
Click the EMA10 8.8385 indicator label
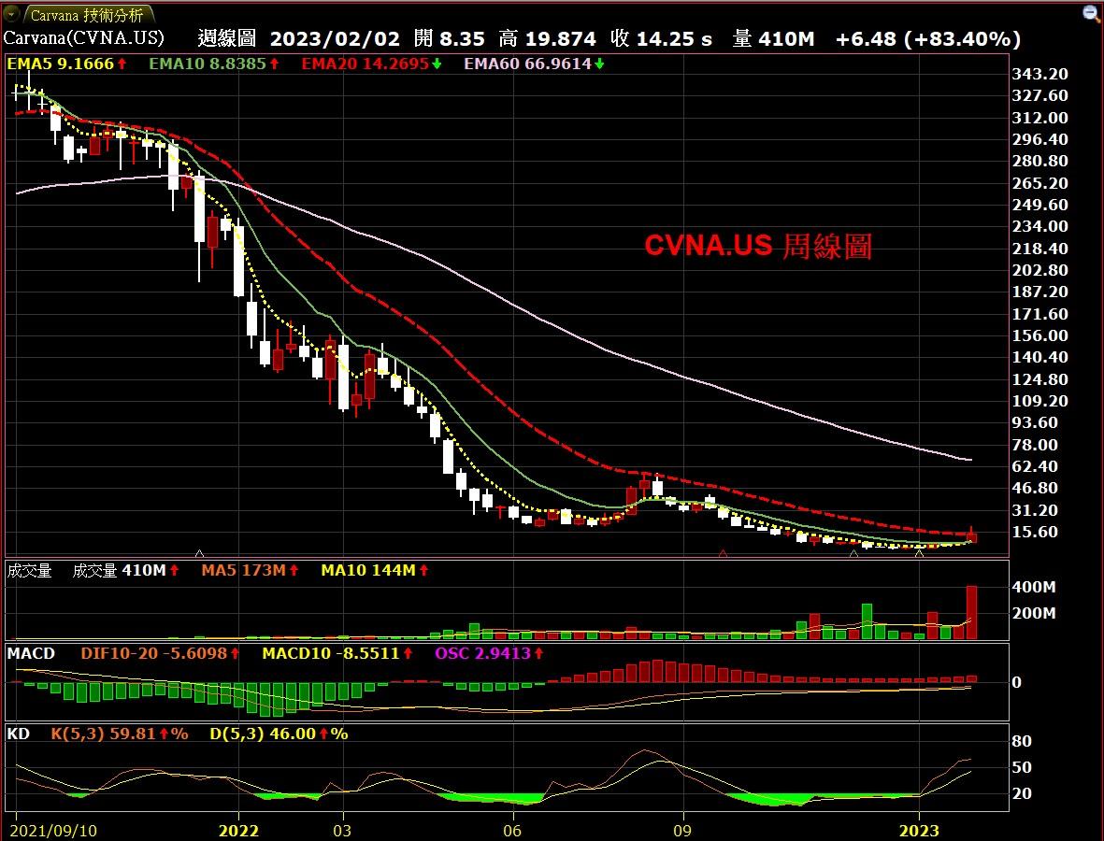click(x=208, y=64)
